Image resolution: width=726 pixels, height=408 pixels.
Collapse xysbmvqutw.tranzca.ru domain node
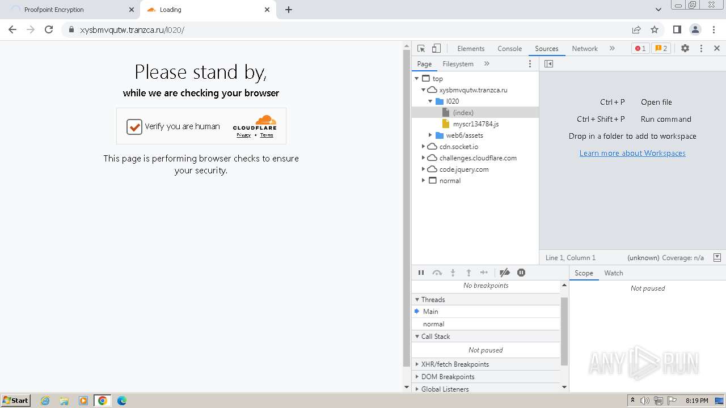pyautogui.click(x=424, y=90)
